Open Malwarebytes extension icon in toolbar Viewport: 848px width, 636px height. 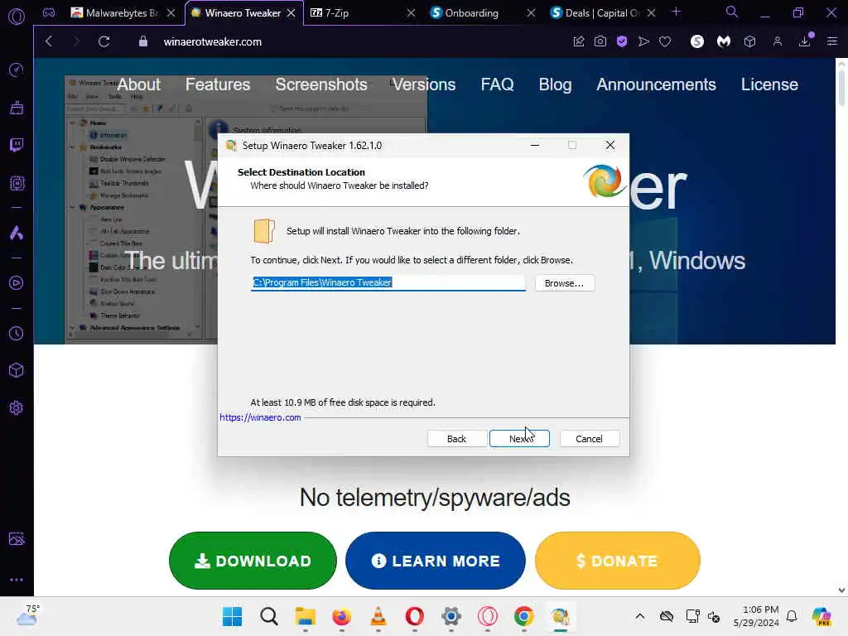click(x=724, y=41)
